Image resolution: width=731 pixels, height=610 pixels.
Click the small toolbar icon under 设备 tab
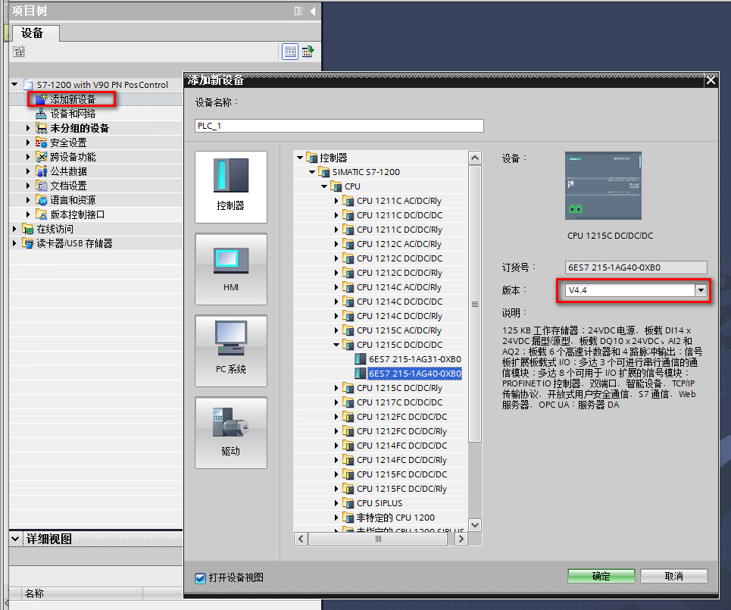19,52
